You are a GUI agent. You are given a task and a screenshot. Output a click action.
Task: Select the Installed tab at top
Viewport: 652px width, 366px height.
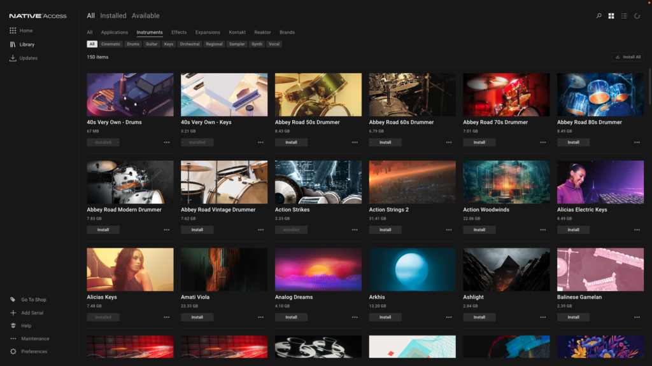point(113,16)
